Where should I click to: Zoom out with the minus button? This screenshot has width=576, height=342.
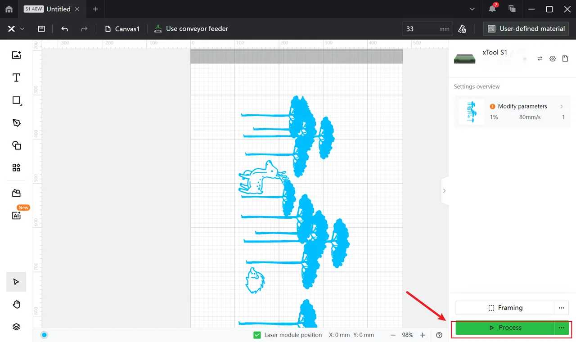(x=393, y=335)
